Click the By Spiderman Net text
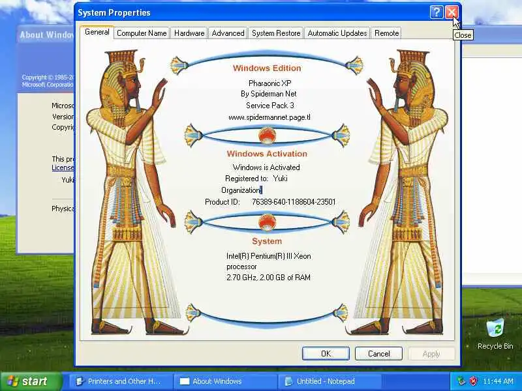The height and width of the screenshot is (391, 522). click(x=269, y=94)
